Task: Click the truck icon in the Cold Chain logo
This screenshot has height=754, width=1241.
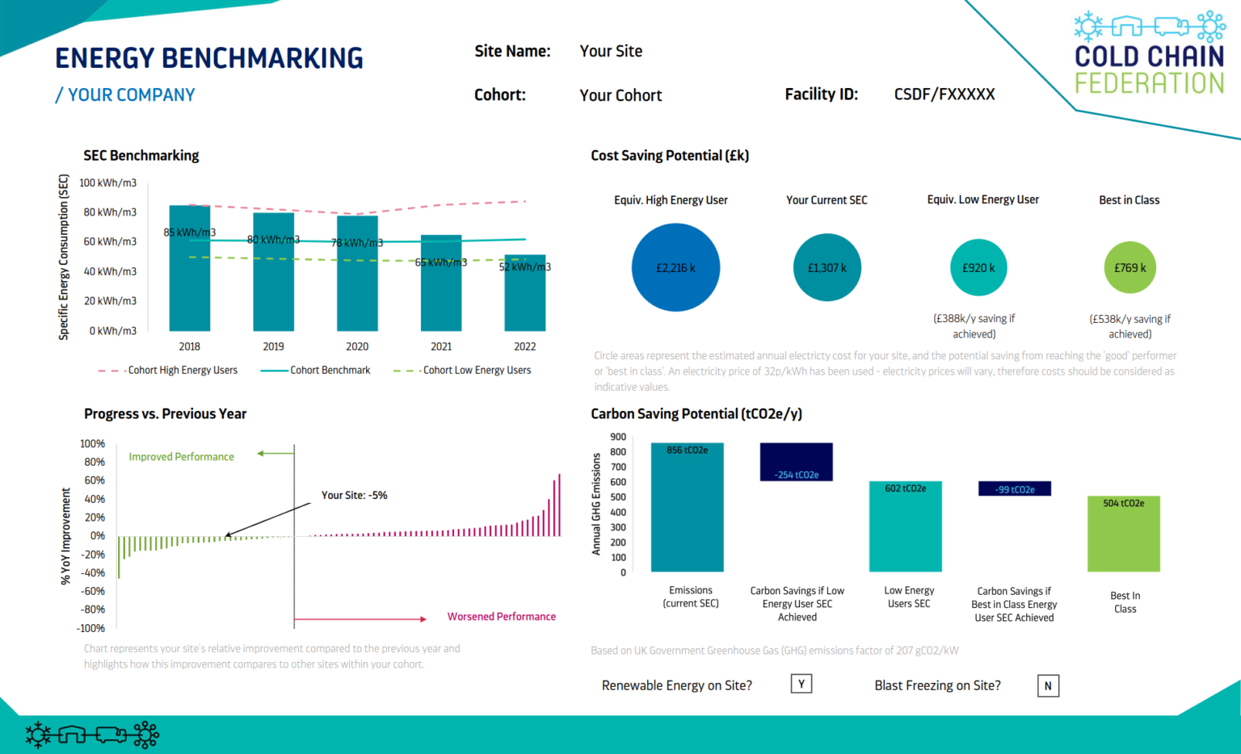Action: pyautogui.click(x=1171, y=26)
